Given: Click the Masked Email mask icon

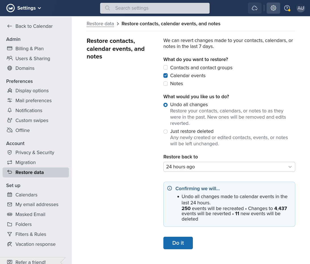Looking at the screenshot, I should coord(10,214).
